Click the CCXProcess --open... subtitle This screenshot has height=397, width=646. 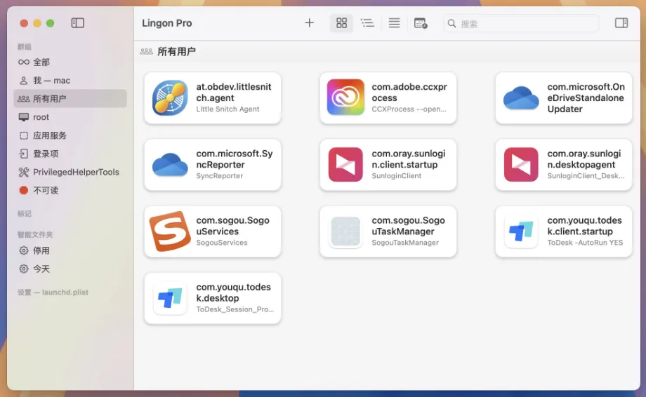(409, 109)
